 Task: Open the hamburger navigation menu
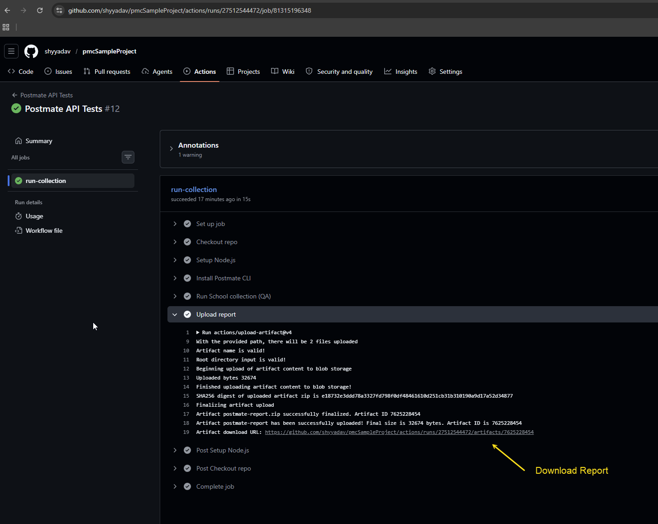pos(11,51)
